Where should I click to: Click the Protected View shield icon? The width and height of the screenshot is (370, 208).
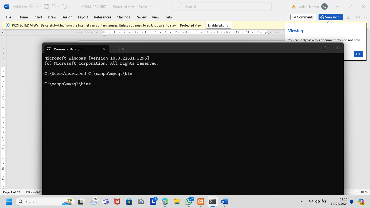pos(8,25)
